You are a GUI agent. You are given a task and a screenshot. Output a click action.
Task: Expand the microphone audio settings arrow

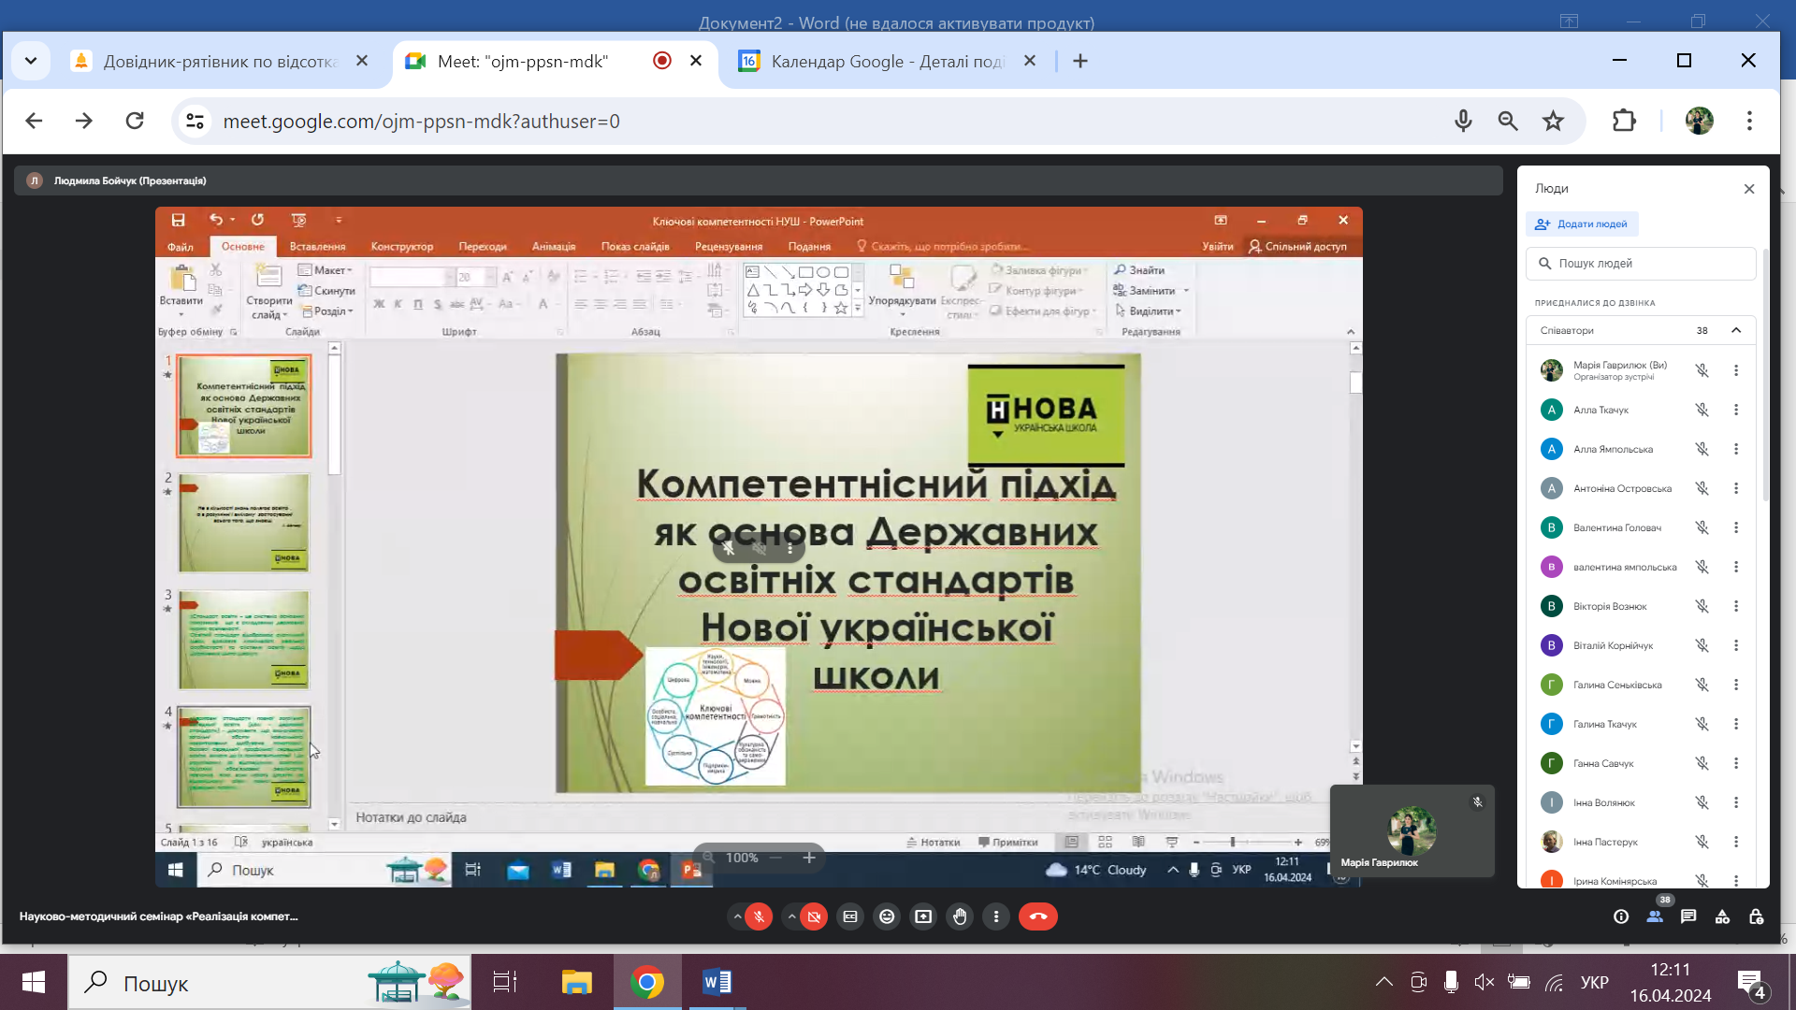click(737, 916)
